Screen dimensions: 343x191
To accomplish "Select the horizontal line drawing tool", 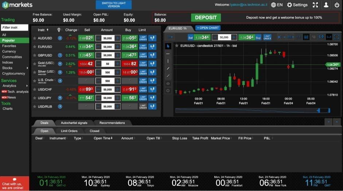I will tap(168, 54).
